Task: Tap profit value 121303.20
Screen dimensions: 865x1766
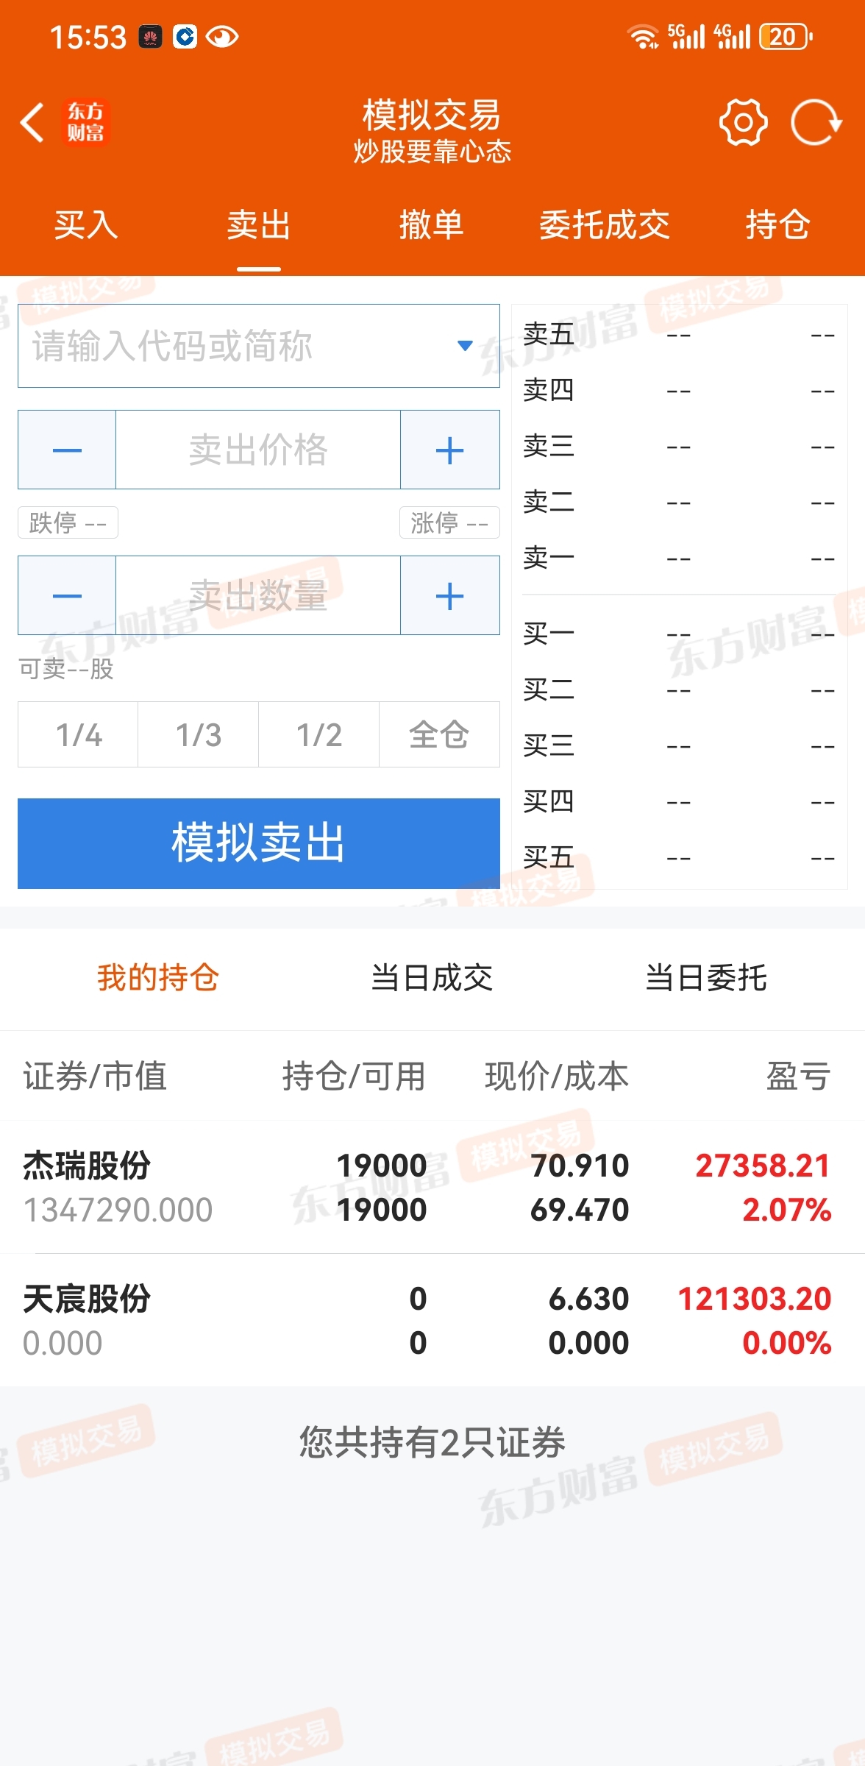Action: click(754, 1299)
